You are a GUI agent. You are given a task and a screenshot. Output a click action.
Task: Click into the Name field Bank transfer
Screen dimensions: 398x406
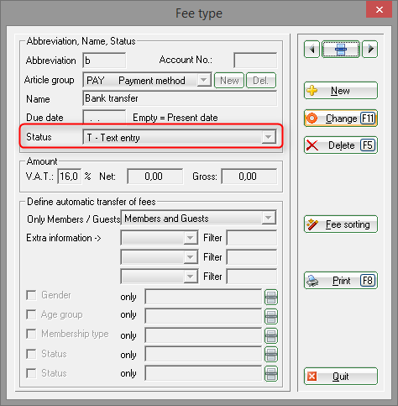[180, 98]
